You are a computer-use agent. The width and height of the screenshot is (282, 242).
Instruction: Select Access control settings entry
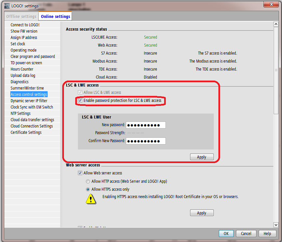tap(29, 95)
